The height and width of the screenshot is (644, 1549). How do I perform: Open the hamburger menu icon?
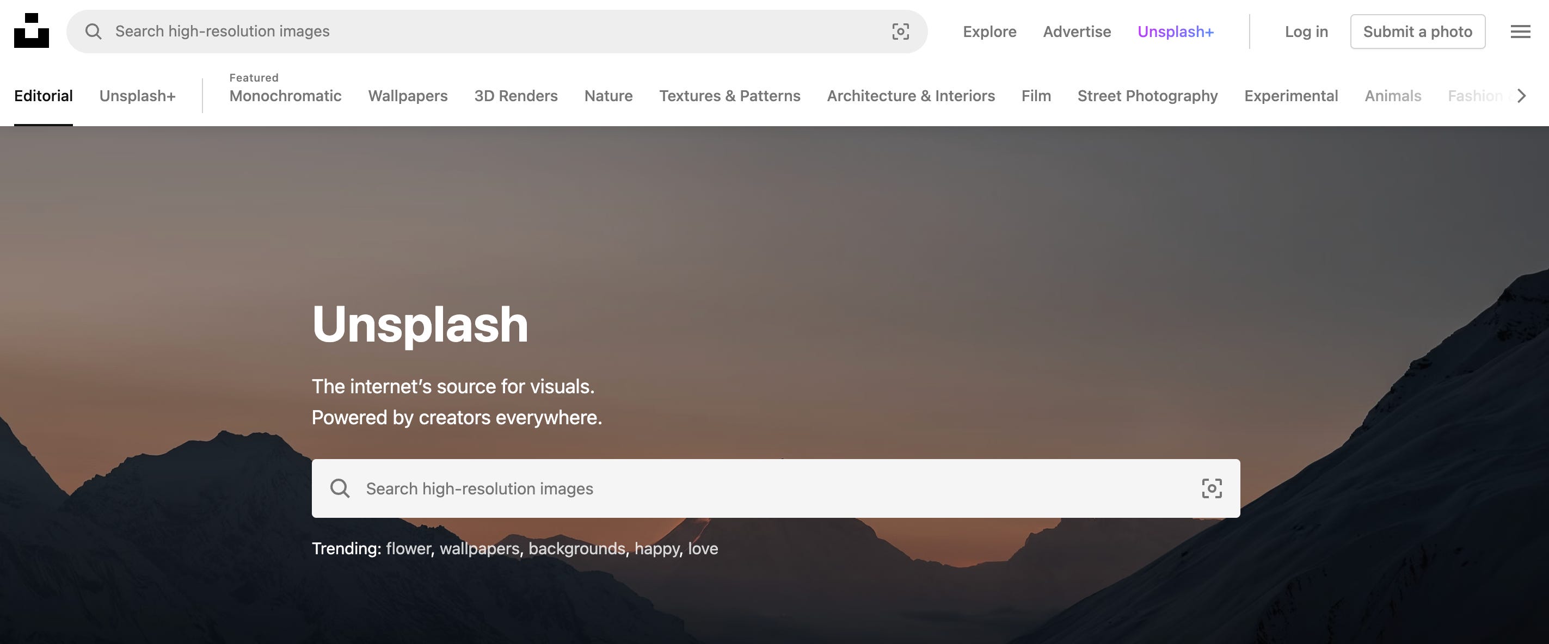pyautogui.click(x=1520, y=31)
